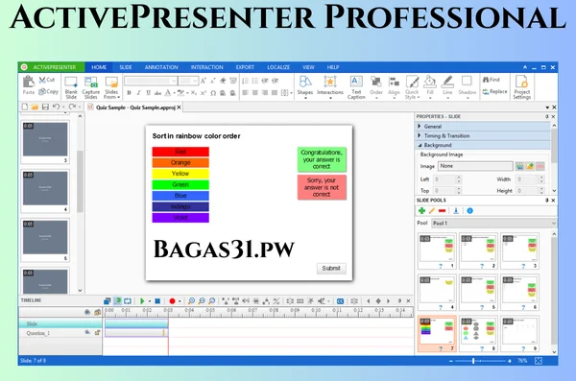576x381 pixels.
Task: Create new project from quick toolbar
Action: point(25,107)
